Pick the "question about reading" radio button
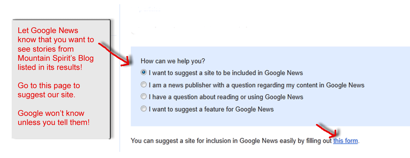Viewport: 410px width, 158px height. pos(144,97)
